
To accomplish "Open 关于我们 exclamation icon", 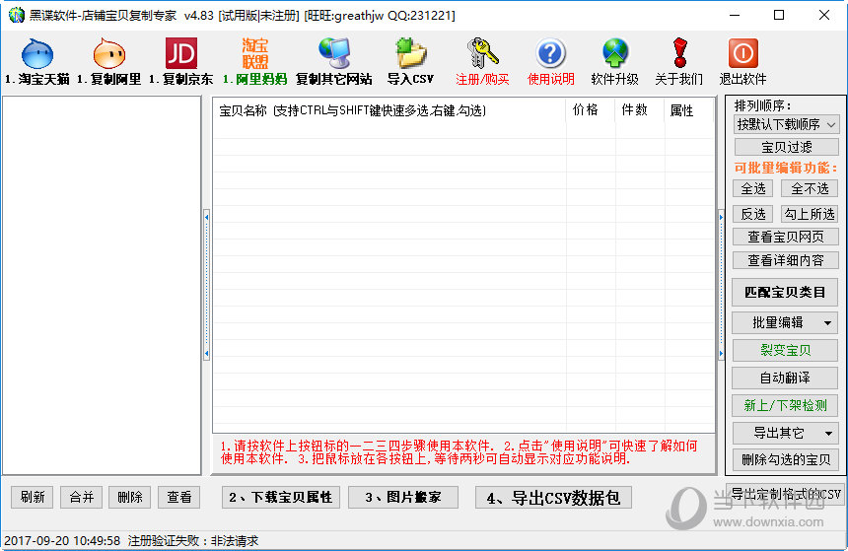I will pos(678,54).
